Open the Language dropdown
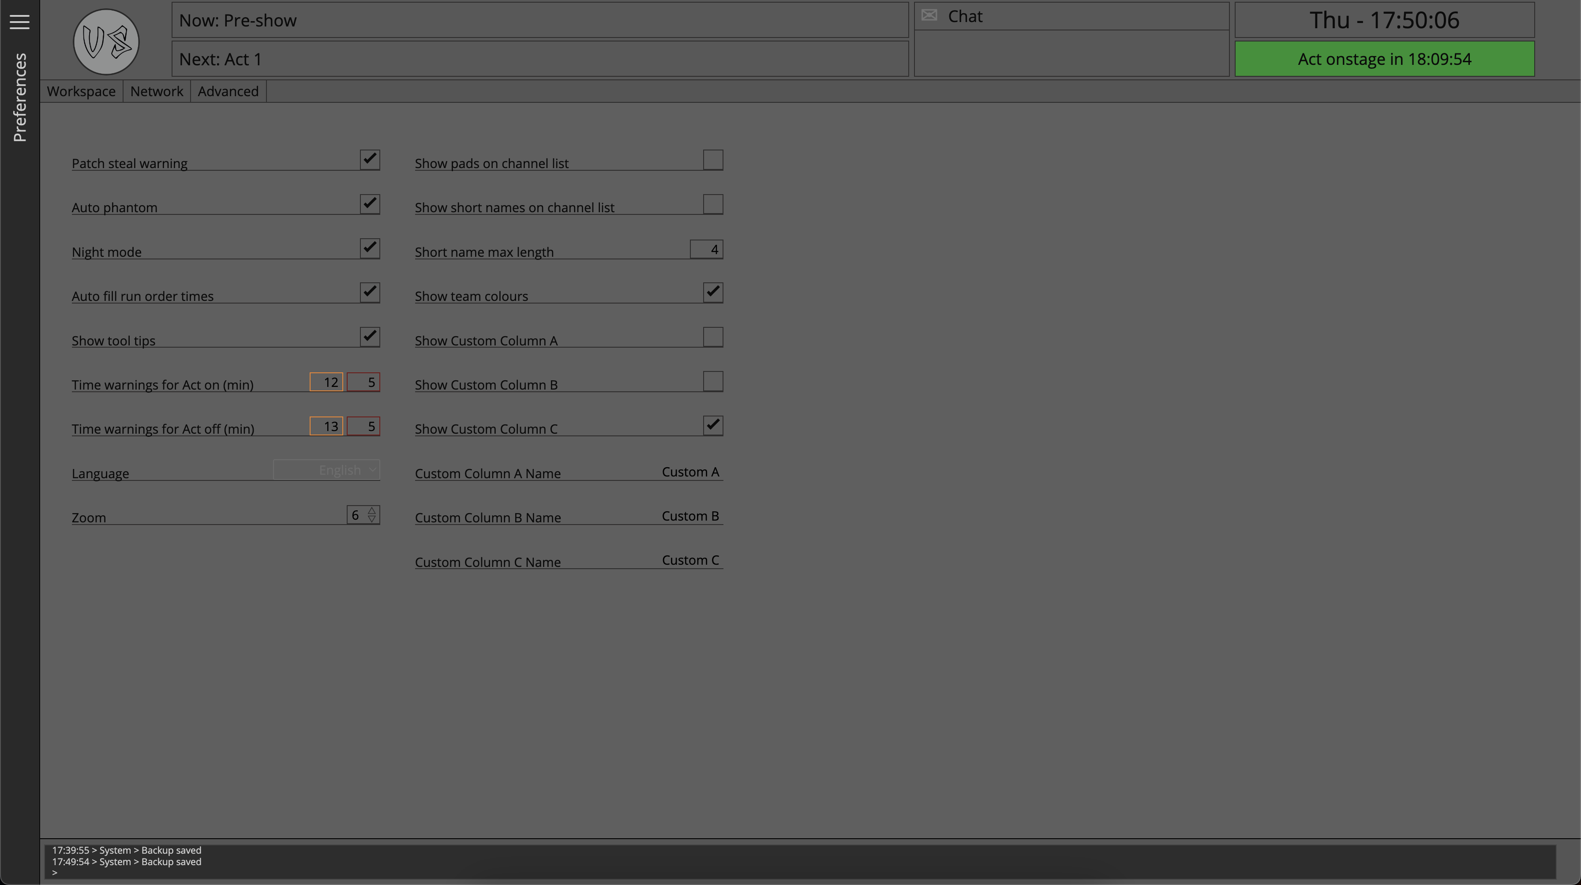This screenshot has height=885, width=1581. [x=326, y=469]
